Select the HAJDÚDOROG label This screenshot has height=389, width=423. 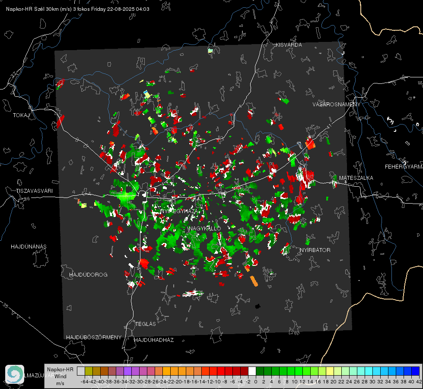pyautogui.click(x=88, y=275)
